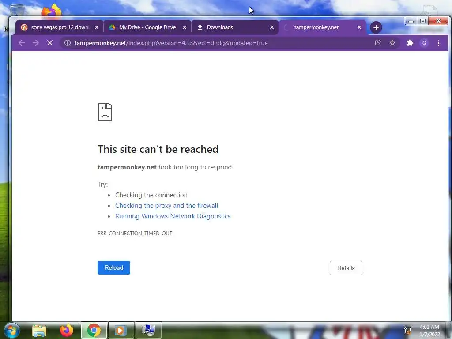Close the Downloads tab
This screenshot has height=339, width=452.
click(x=272, y=27)
